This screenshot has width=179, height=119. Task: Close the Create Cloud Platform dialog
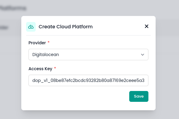pos(147,26)
